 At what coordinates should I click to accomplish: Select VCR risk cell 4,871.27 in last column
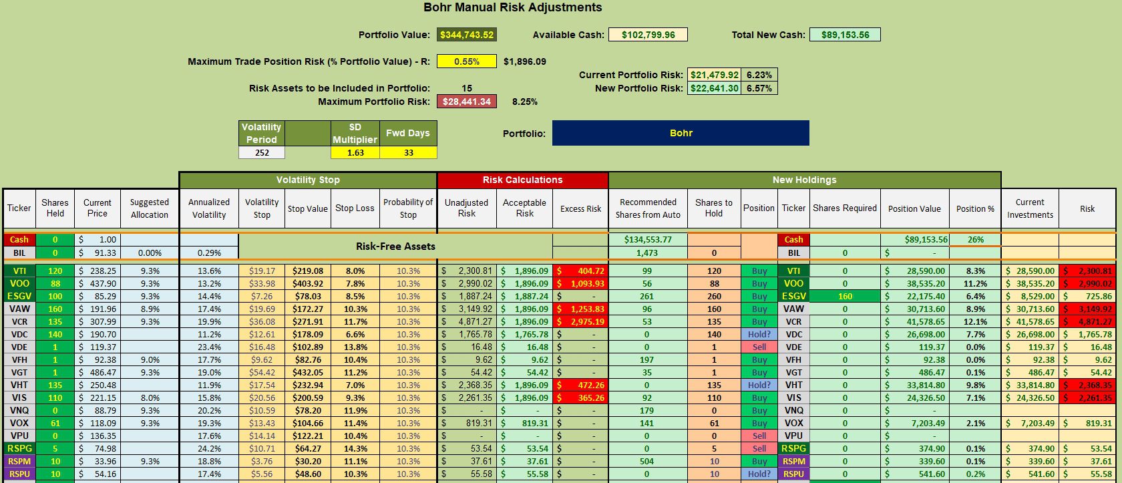pos(1087,321)
